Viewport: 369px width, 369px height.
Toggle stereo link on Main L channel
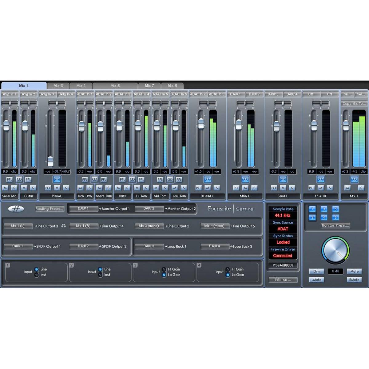coord(245,179)
